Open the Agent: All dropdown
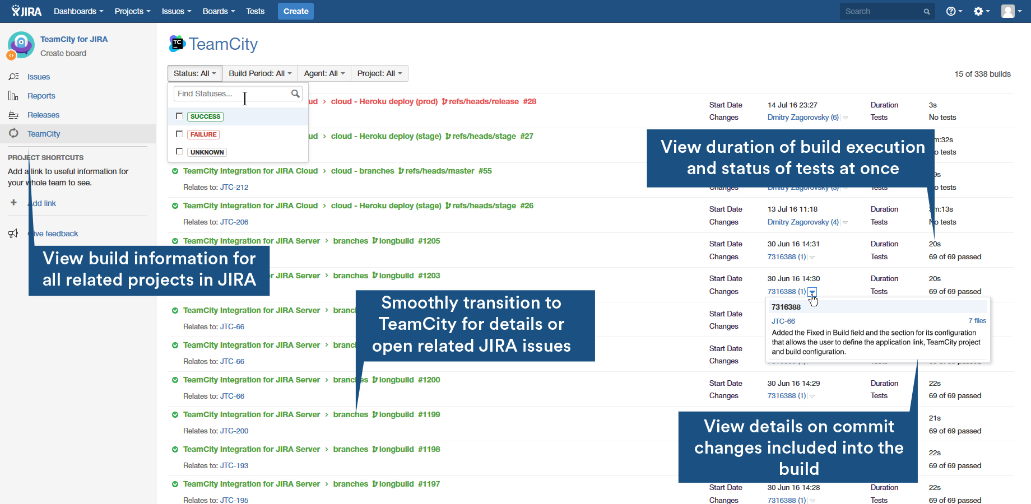1031x504 pixels. click(324, 73)
